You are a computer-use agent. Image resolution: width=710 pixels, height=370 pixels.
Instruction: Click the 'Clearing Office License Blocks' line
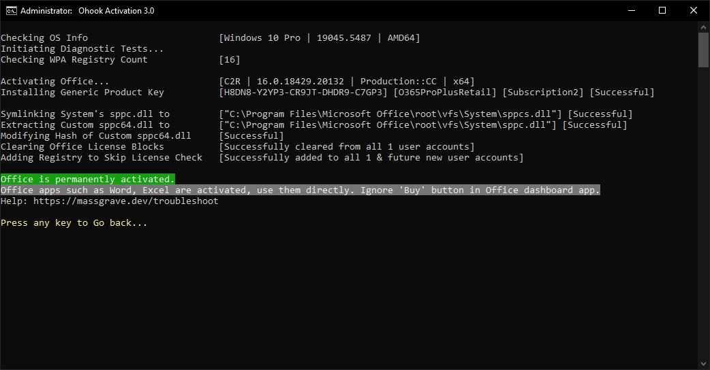point(82,147)
